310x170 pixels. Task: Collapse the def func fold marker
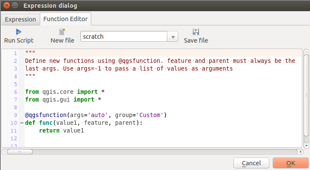pos(22,123)
